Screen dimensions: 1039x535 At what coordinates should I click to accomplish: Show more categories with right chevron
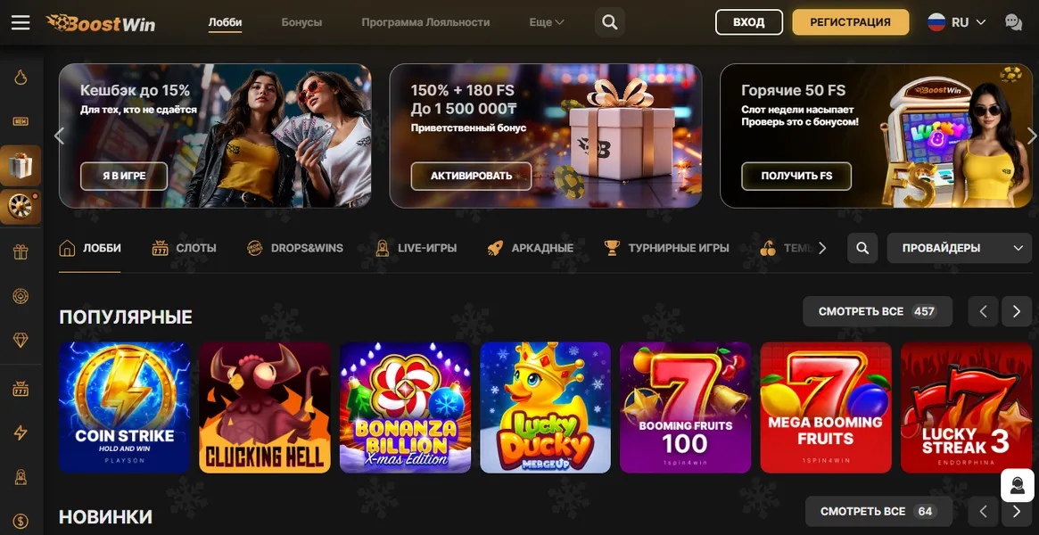(x=822, y=248)
